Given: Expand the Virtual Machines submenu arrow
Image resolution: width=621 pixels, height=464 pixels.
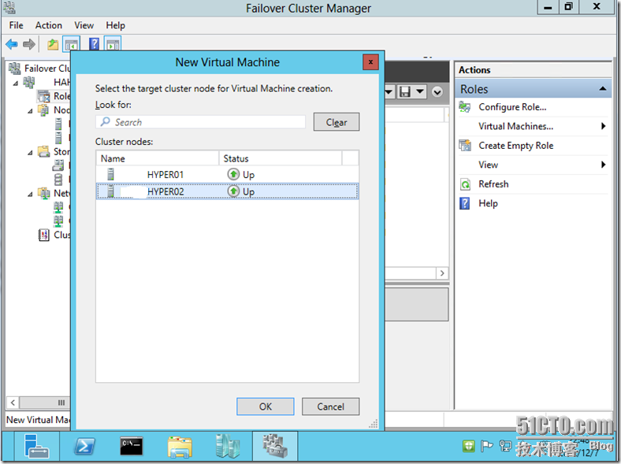Looking at the screenshot, I should pos(603,126).
